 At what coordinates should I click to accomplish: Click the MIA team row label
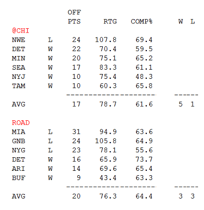(18, 132)
